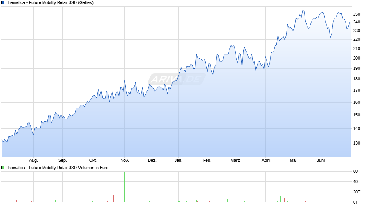
Task: Click the 230 price axis value
Action: pyautogui.click(x=357, y=31)
